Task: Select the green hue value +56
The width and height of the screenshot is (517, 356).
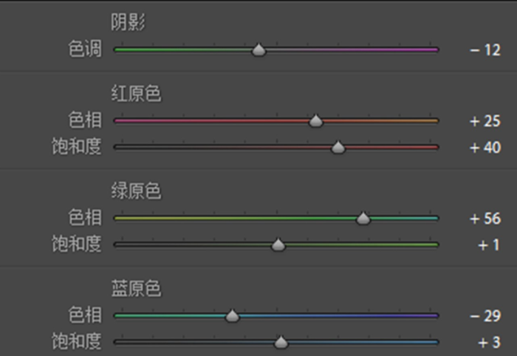Action: pyautogui.click(x=485, y=219)
